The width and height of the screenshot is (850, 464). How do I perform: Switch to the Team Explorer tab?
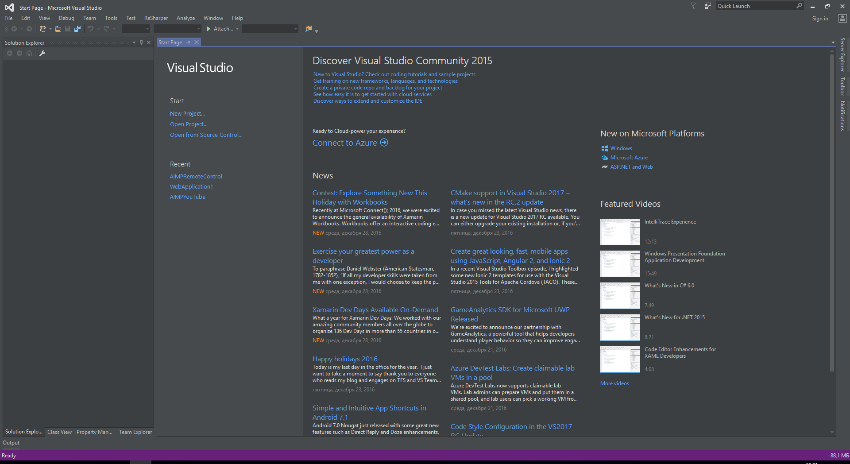(135, 432)
